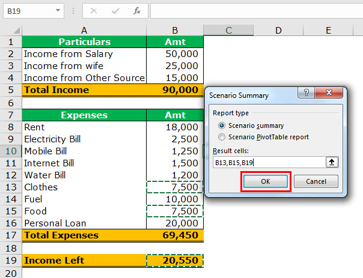This screenshot has width=363, height=278.
Task: Click the 25,000 amount cell
Action: coord(175,66)
